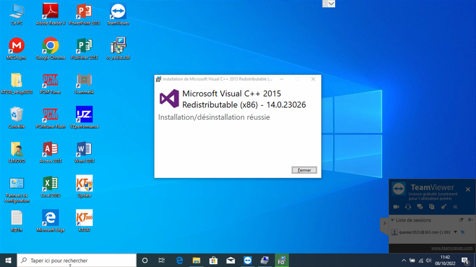
Task: Select the TeamViewer desktop shortcut
Action: point(118,14)
